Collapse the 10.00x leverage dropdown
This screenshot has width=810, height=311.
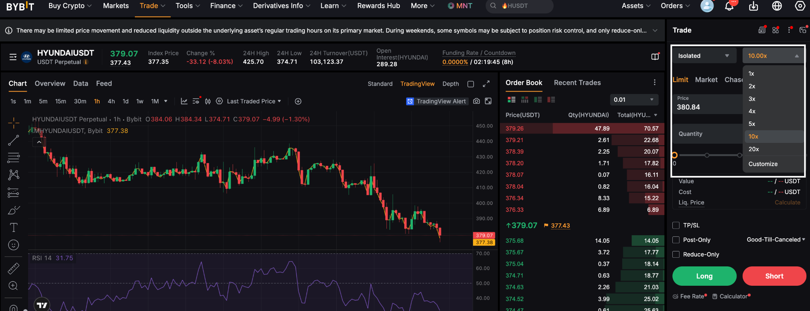(773, 56)
